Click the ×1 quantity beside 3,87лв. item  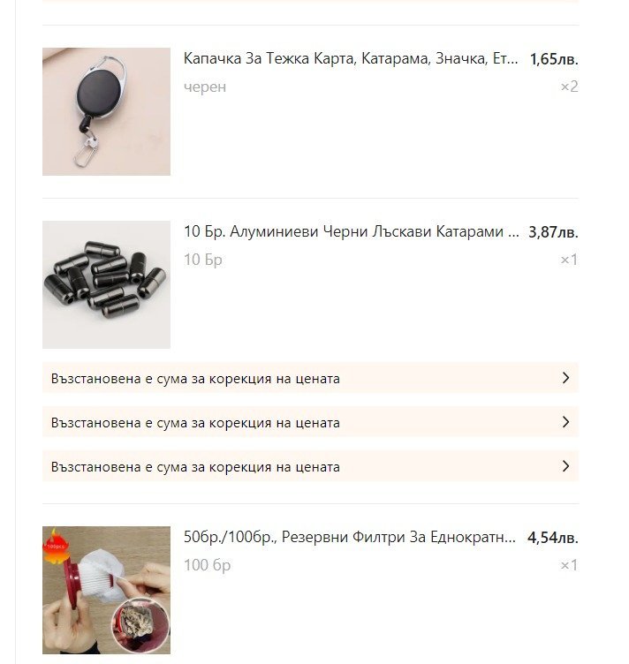pyautogui.click(x=569, y=260)
